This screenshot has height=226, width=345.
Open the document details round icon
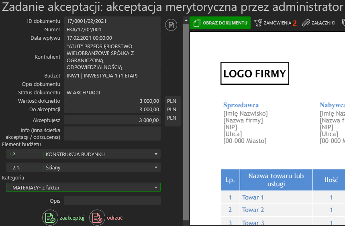point(171,25)
